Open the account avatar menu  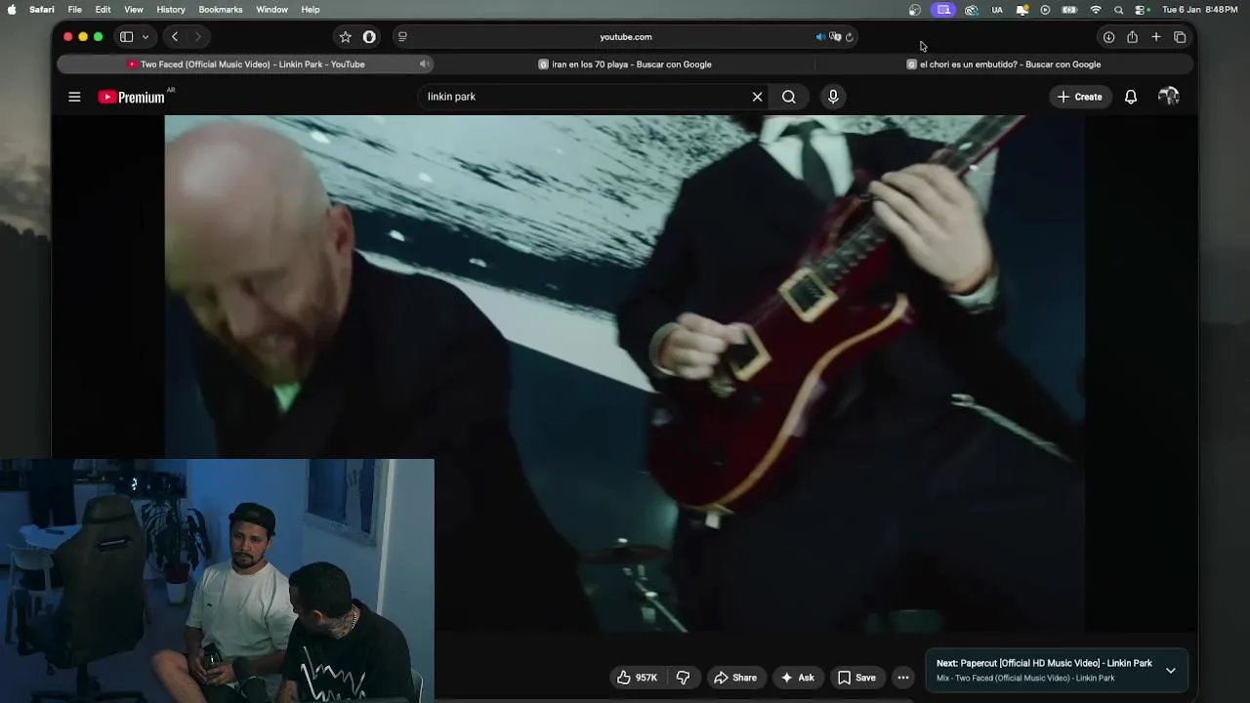pos(1168,97)
